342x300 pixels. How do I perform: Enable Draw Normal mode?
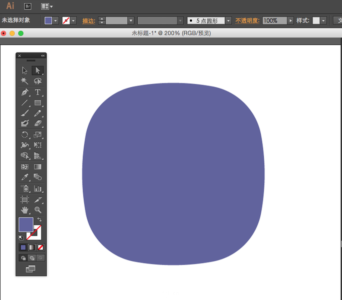(23, 258)
